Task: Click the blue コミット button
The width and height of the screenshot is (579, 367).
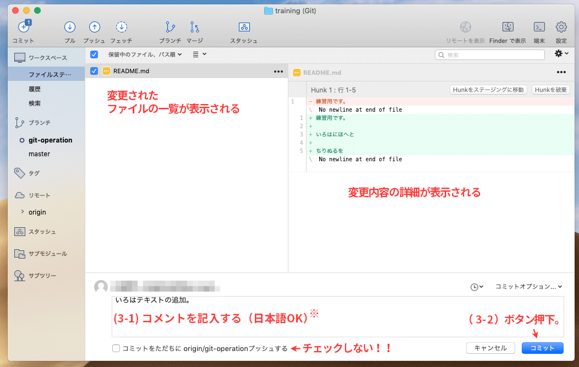Action: pyautogui.click(x=543, y=348)
